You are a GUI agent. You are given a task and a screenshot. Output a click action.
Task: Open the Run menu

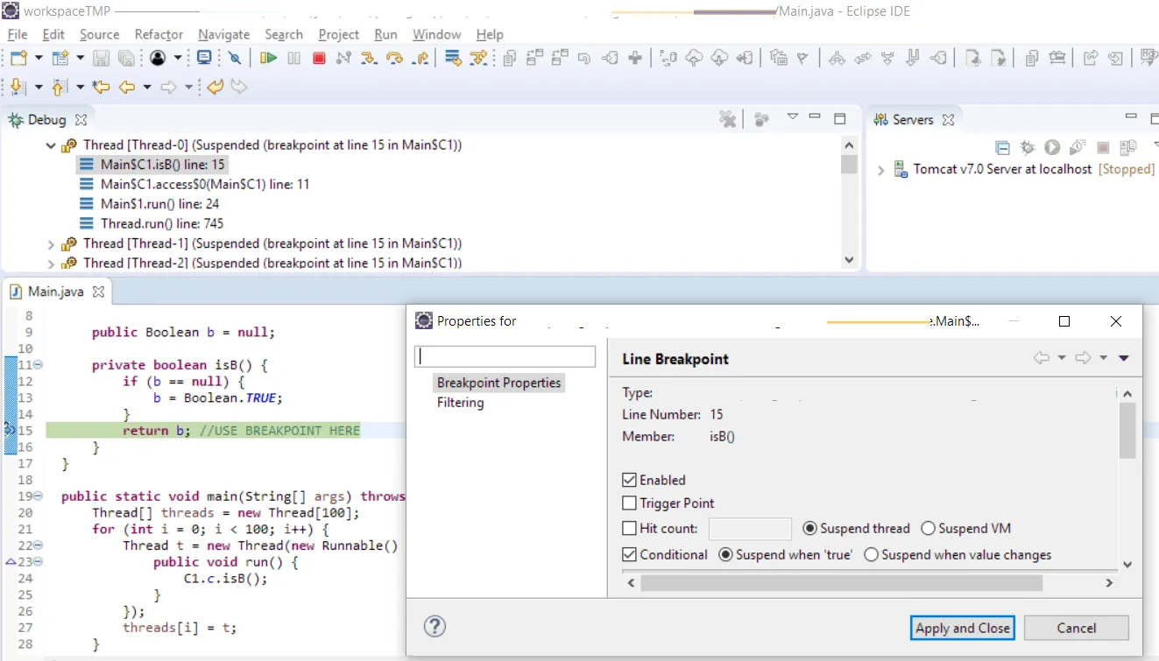pyautogui.click(x=385, y=34)
